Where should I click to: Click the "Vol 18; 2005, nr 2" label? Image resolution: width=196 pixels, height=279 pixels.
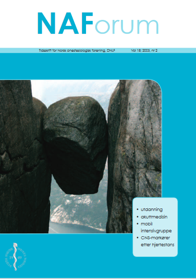(x=144, y=50)
